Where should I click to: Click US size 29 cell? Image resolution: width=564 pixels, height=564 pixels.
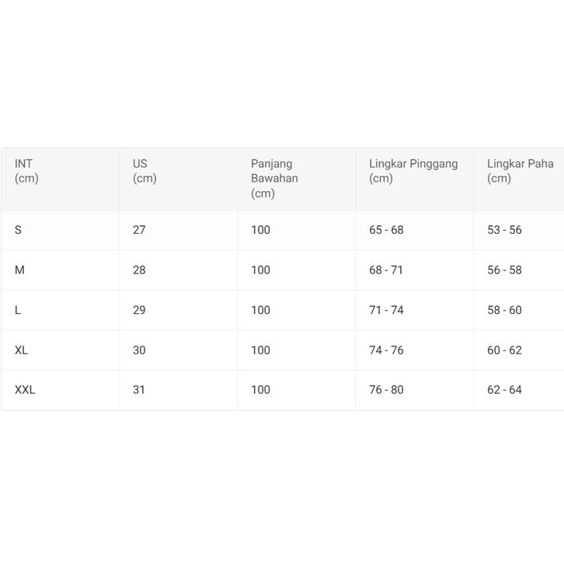139,310
